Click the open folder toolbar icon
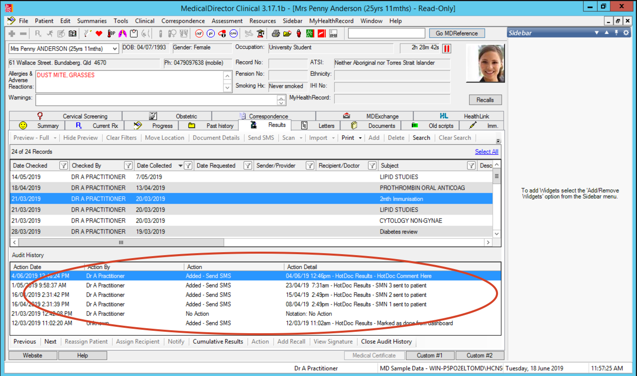The image size is (637, 376). point(287,33)
